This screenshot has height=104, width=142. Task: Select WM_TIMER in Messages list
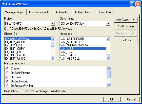pos(83,55)
